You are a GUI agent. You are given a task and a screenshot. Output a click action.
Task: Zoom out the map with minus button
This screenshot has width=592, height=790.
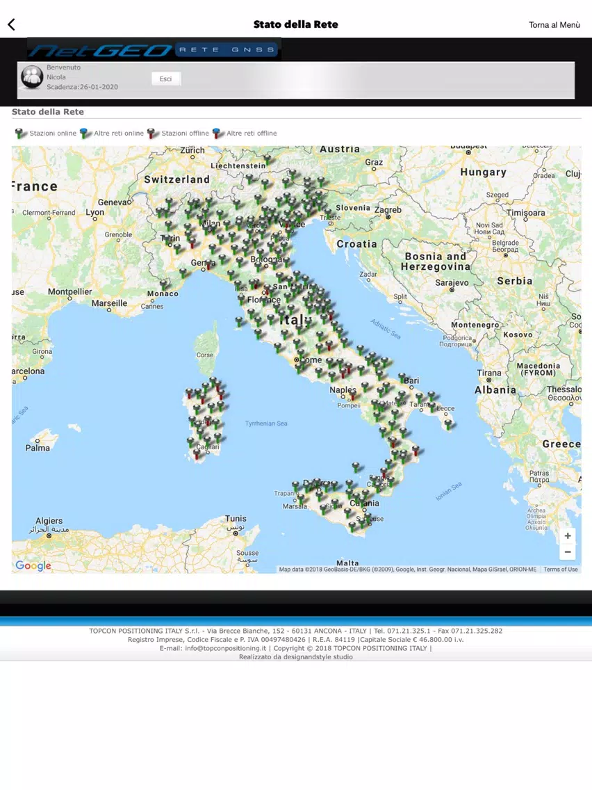pos(567,551)
